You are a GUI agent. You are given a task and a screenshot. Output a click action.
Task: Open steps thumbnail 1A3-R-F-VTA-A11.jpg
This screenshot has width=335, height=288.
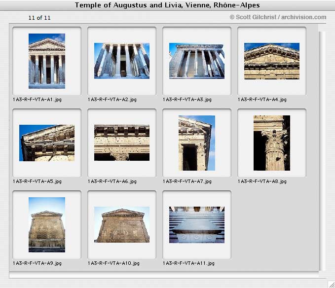coord(197,224)
